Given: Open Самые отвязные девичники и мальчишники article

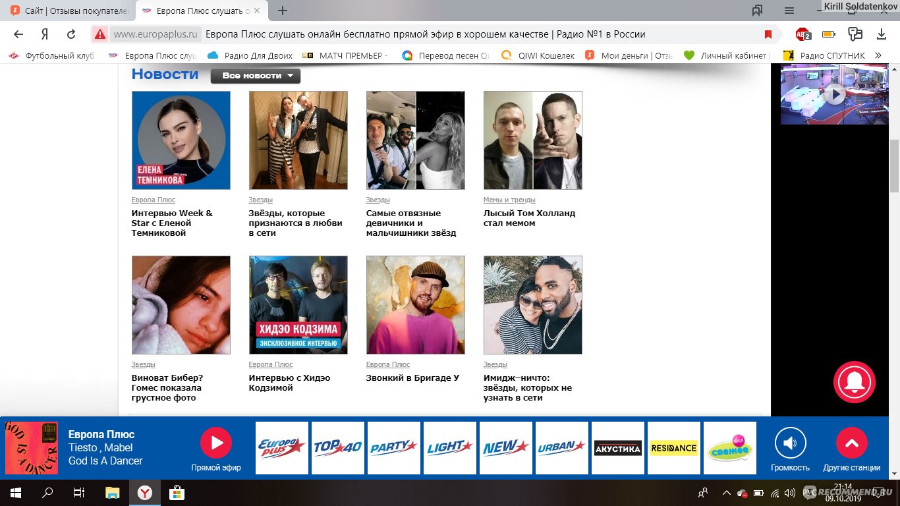Looking at the screenshot, I should pyautogui.click(x=411, y=223).
